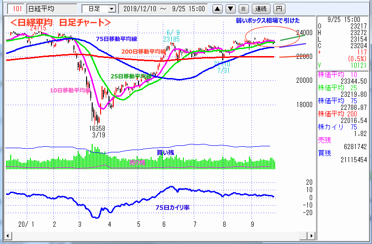
Task: Click the value 21115454
Action: pyautogui.click(x=354, y=160)
